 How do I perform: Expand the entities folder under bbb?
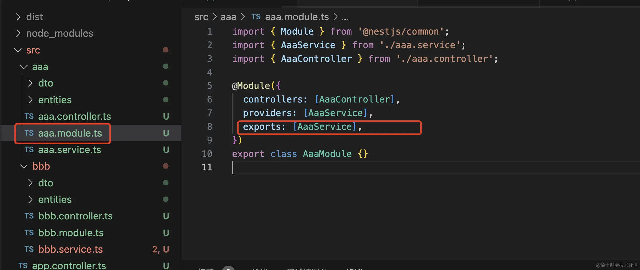click(30, 199)
